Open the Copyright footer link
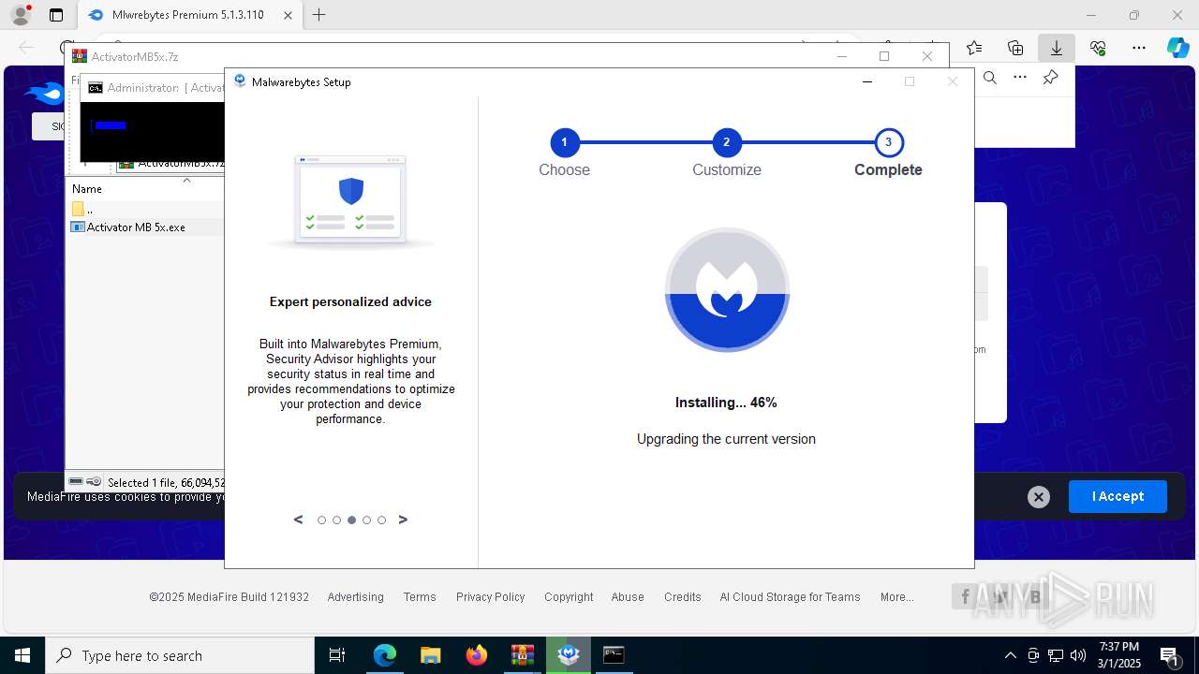 (x=569, y=597)
